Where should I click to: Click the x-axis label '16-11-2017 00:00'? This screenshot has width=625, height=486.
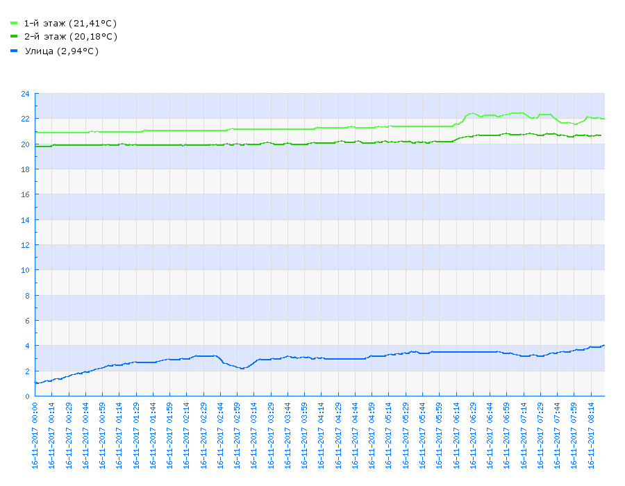coord(35,435)
